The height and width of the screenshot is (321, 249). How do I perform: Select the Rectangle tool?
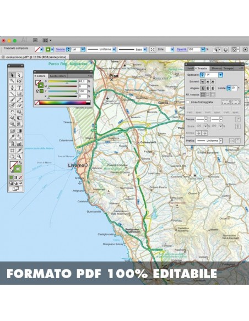(x=19, y=94)
